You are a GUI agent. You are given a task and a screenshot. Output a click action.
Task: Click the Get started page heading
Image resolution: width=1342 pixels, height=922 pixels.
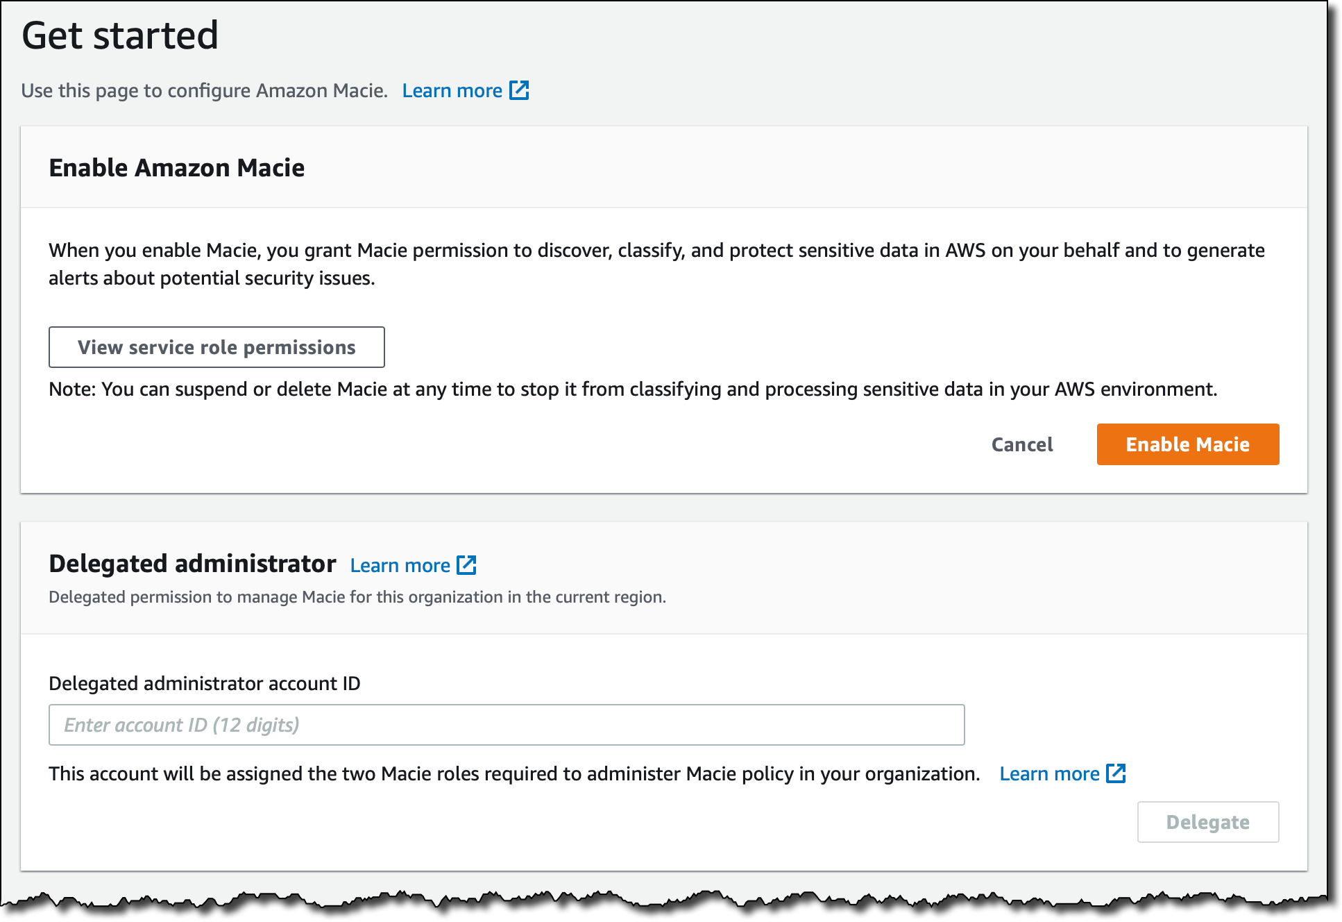(120, 35)
